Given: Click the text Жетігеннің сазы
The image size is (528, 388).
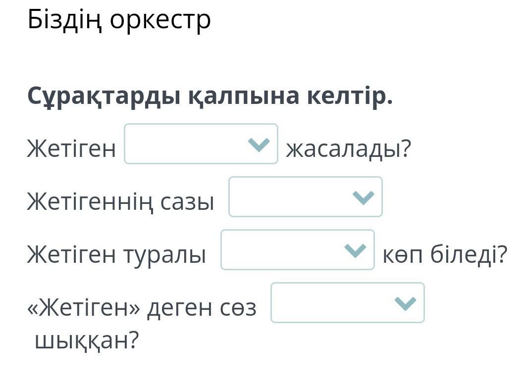Looking at the screenshot, I should (120, 201).
